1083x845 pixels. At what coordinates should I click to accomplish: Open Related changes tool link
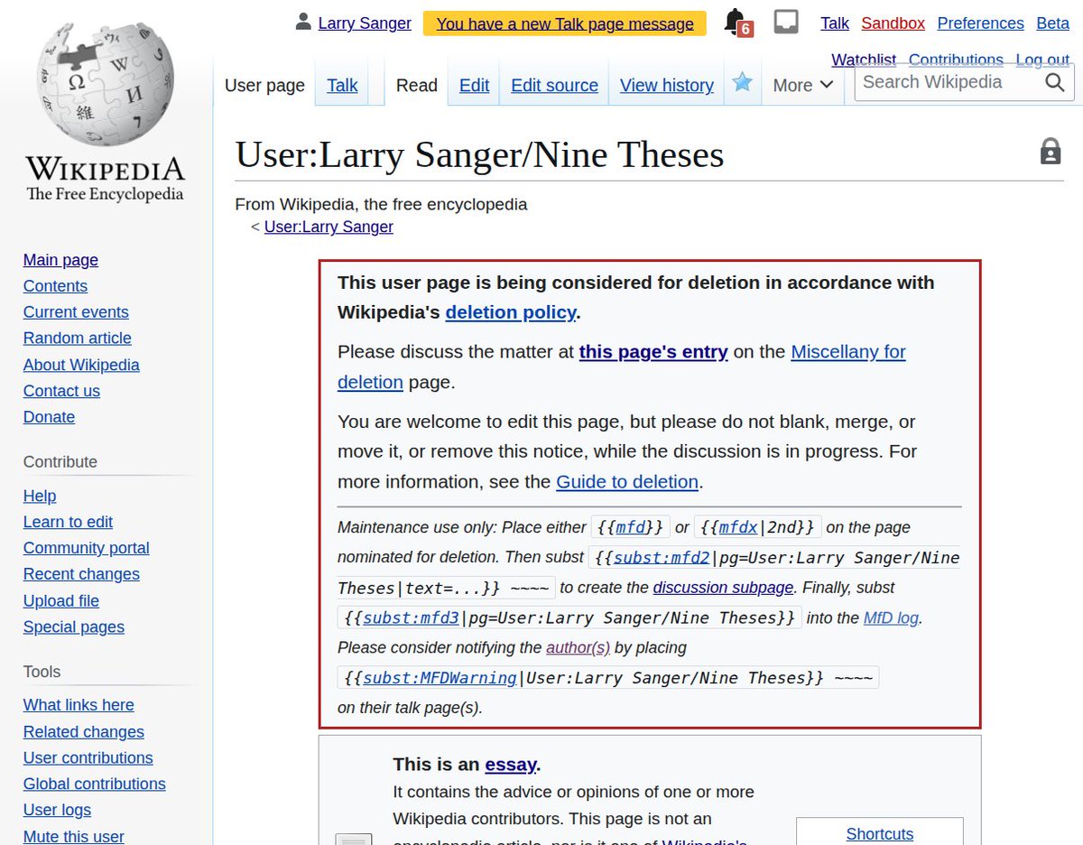[x=83, y=732]
